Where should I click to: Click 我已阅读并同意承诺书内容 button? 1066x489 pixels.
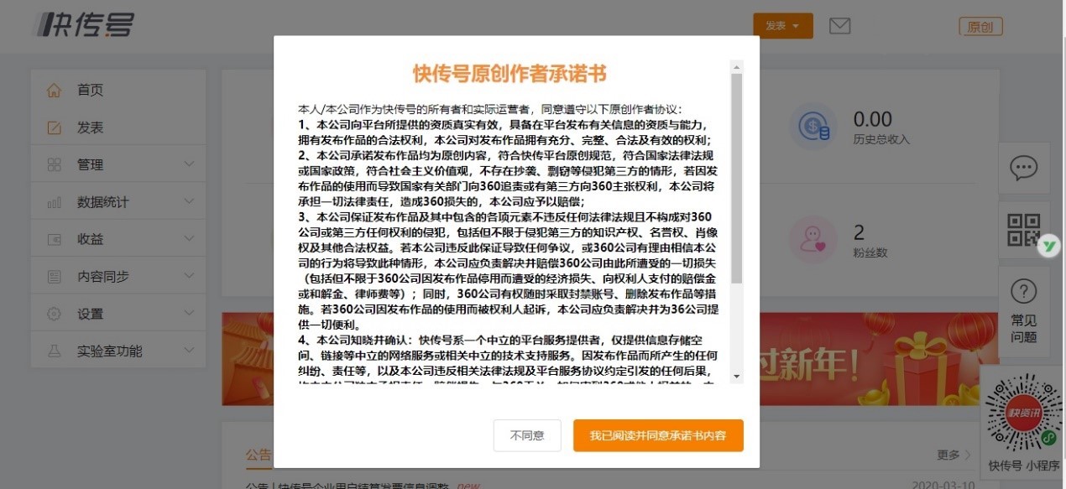pos(658,435)
